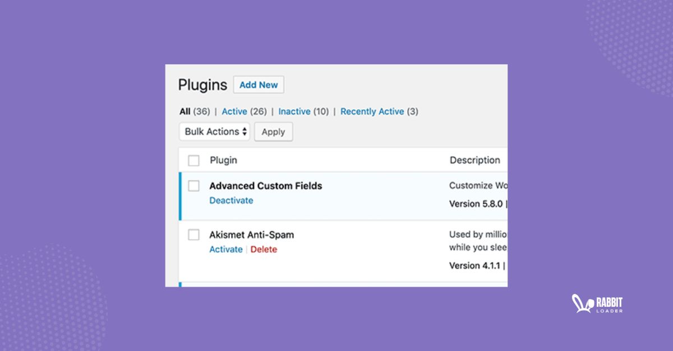This screenshot has height=351, width=673.
Task: Click the Plugin column header
Action: [223, 160]
